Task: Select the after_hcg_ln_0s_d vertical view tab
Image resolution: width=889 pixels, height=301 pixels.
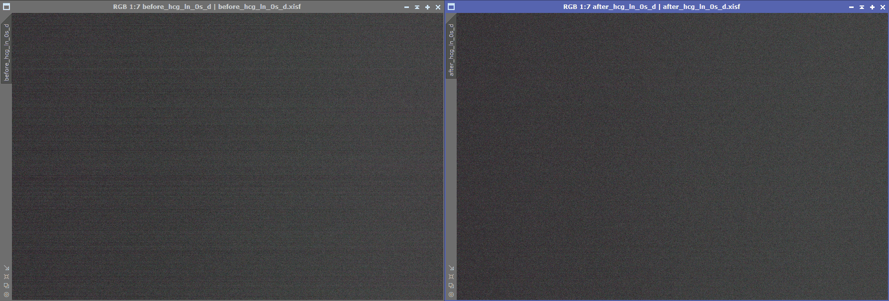Action: pos(451,50)
